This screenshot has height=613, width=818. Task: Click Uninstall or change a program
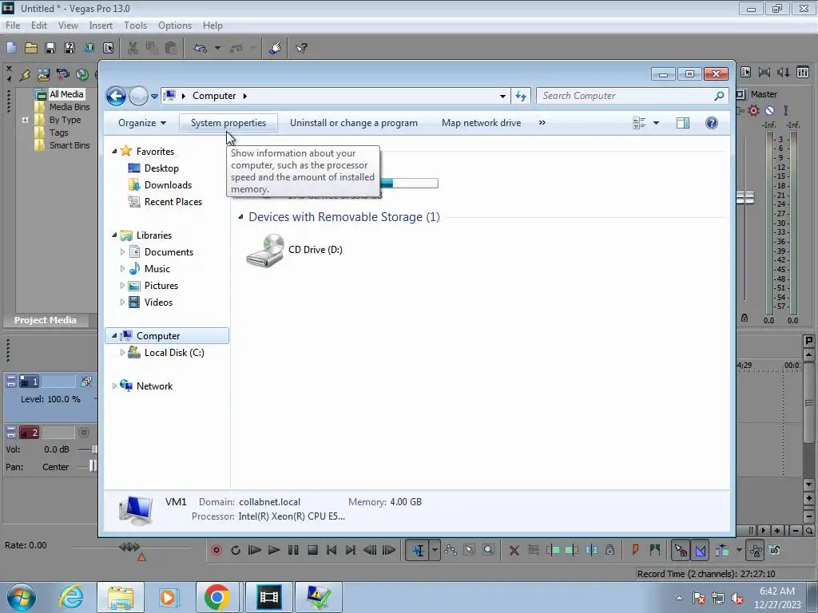point(354,123)
